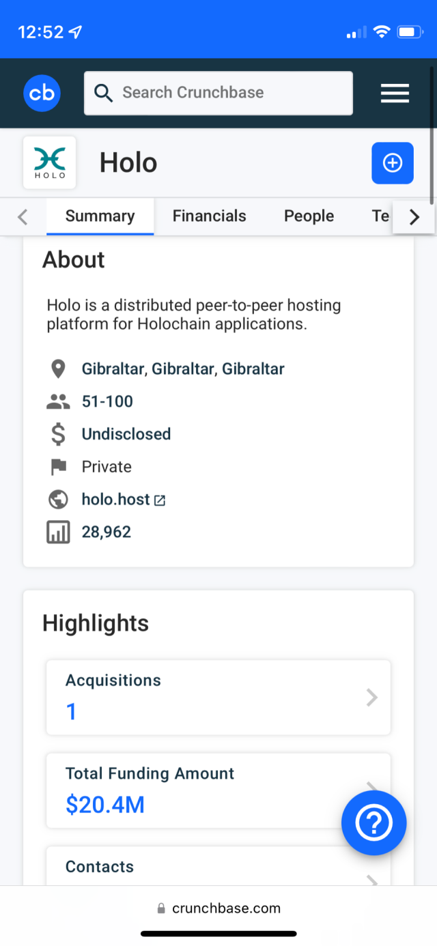The width and height of the screenshot is (437, 946).
Task: Open the hamburger menu
Action: click(395, 94)
